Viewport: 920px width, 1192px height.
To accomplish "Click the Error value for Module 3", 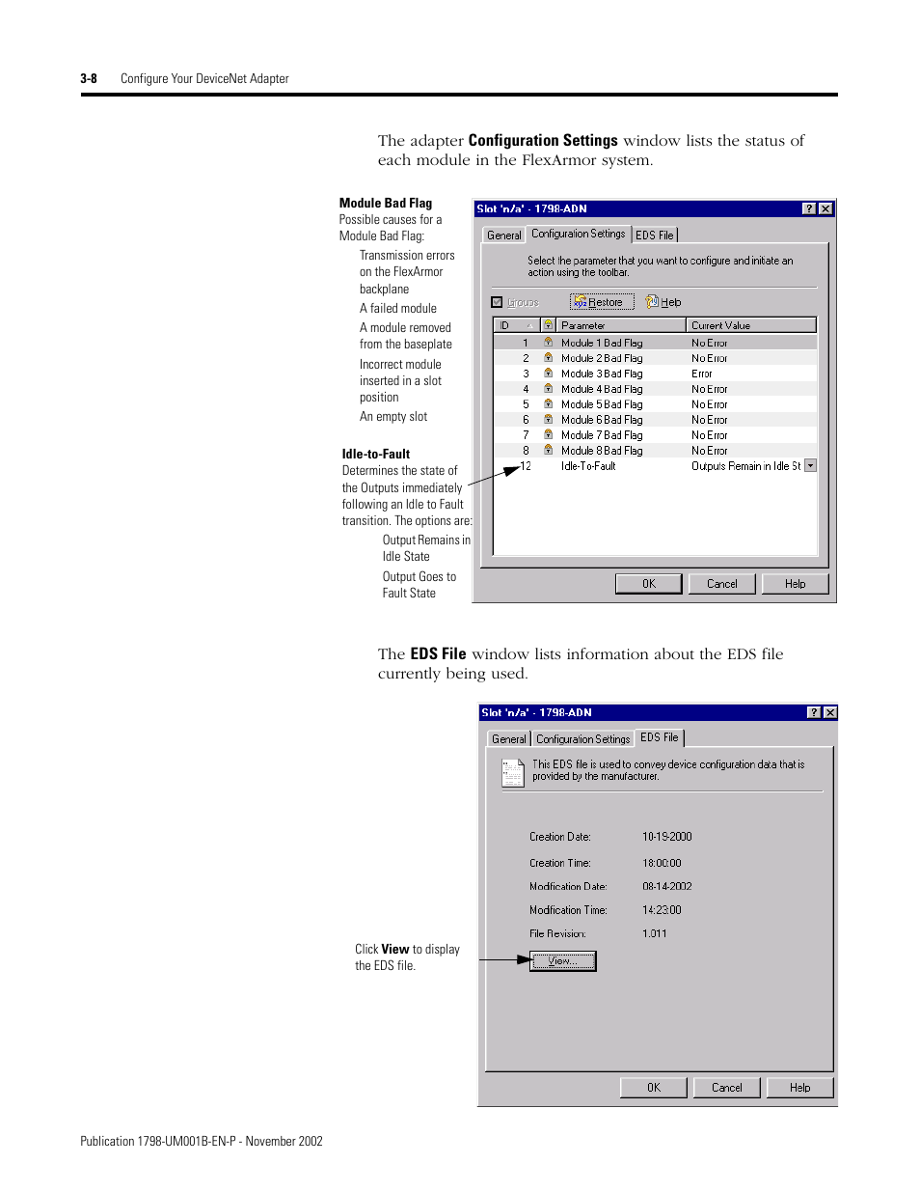I will (x=702, y=374).
